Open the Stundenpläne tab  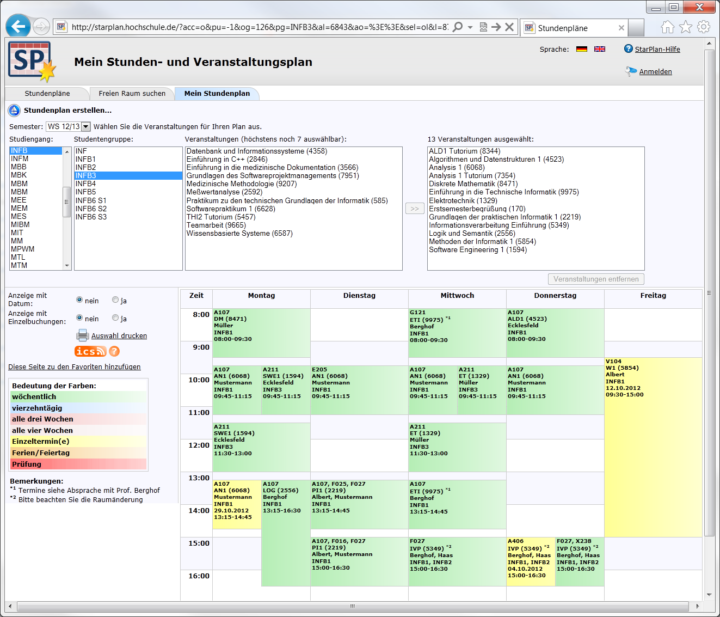pos(47,94)
